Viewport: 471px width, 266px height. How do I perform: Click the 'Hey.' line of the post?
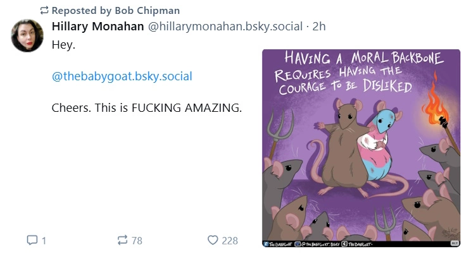click(63, 45)
